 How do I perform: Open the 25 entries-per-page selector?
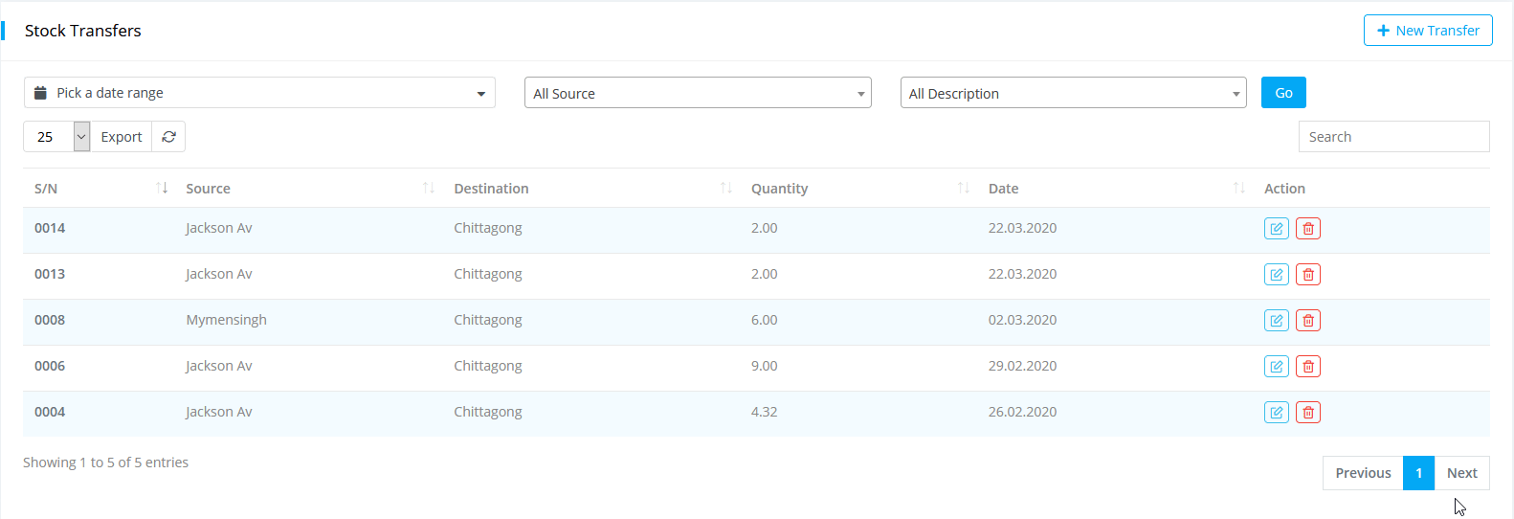[x=56, y=137]
